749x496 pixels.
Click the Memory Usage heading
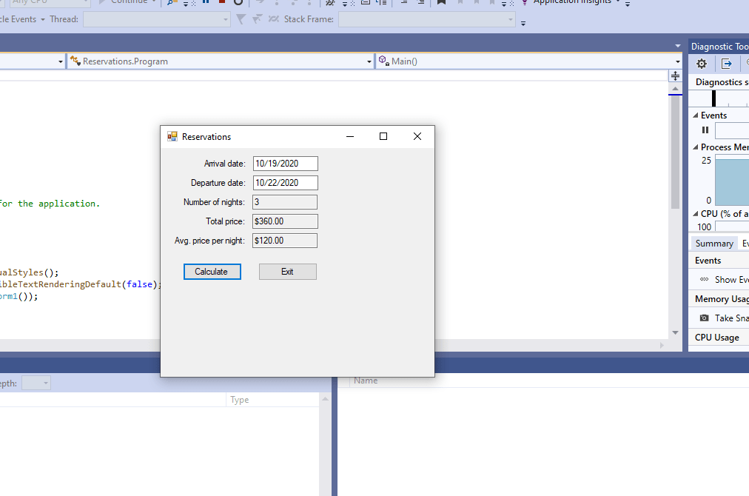(x=722, y=298)
